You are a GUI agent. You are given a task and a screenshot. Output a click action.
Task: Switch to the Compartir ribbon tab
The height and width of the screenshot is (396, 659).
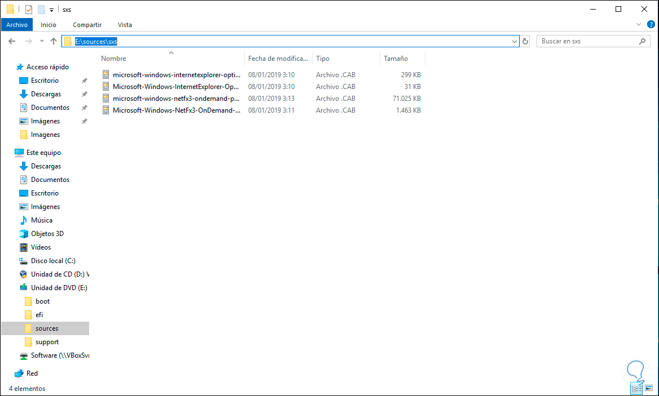(87, 25)
